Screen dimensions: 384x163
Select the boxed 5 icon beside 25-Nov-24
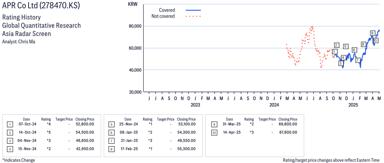111,125
